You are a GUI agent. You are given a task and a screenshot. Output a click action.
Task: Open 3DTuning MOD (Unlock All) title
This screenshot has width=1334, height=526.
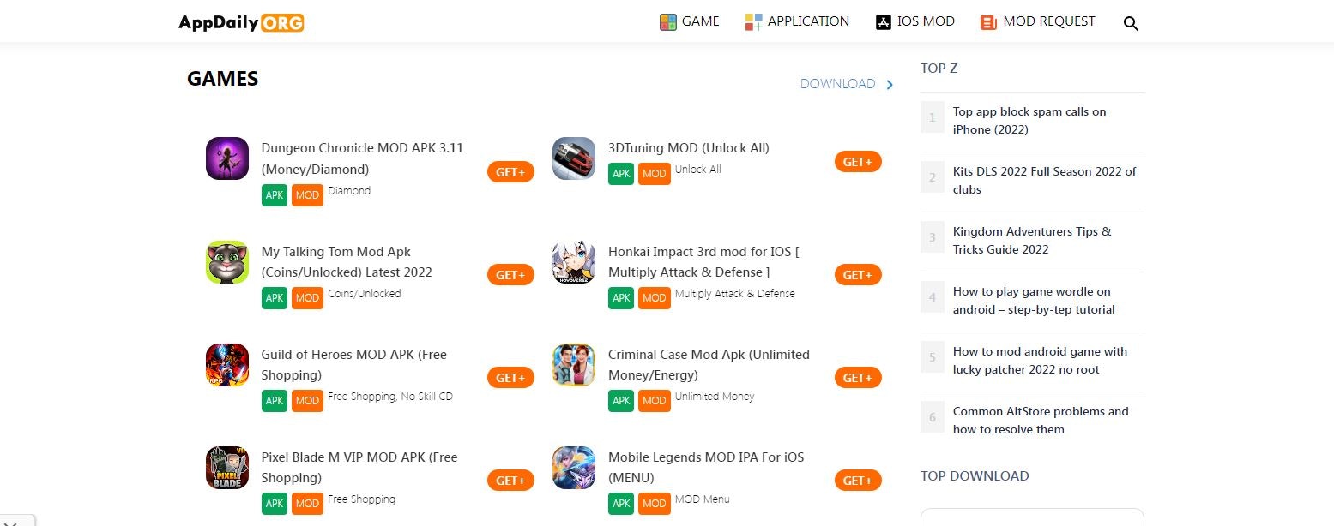click(689, 148)
